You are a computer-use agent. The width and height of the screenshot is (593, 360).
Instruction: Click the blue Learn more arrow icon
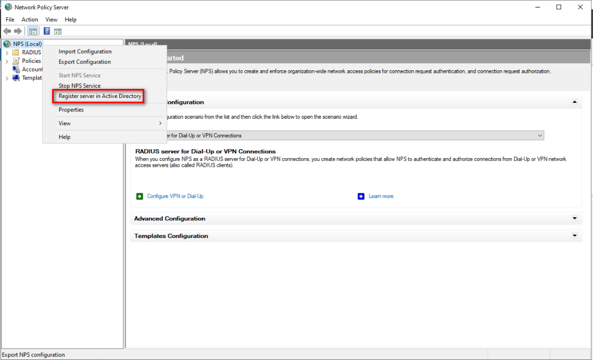pyautogui.click(x=361, y=197)
